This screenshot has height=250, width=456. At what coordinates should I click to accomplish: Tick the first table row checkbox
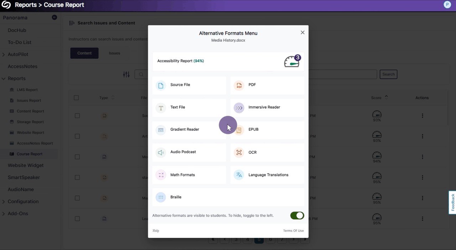[x=77, y=116]
